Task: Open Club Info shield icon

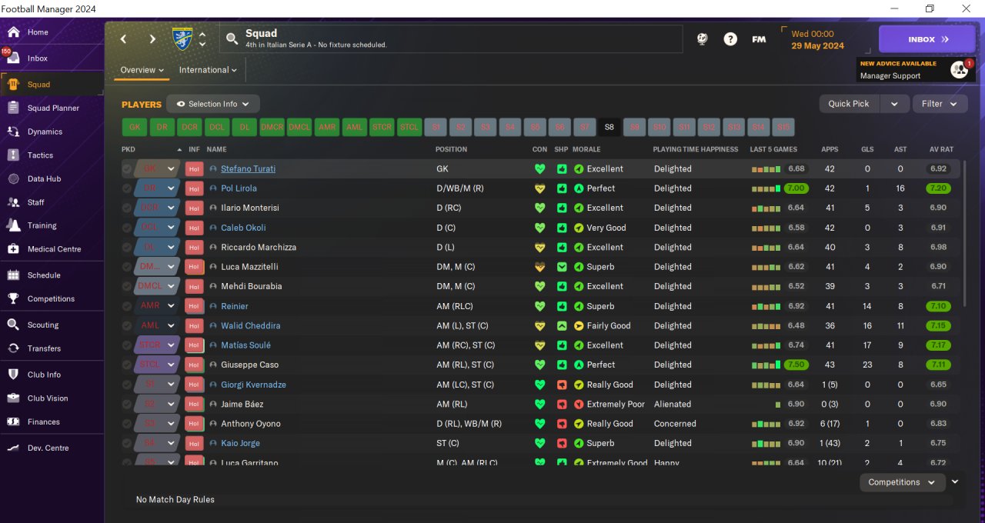Action: [x=13, y=375]
